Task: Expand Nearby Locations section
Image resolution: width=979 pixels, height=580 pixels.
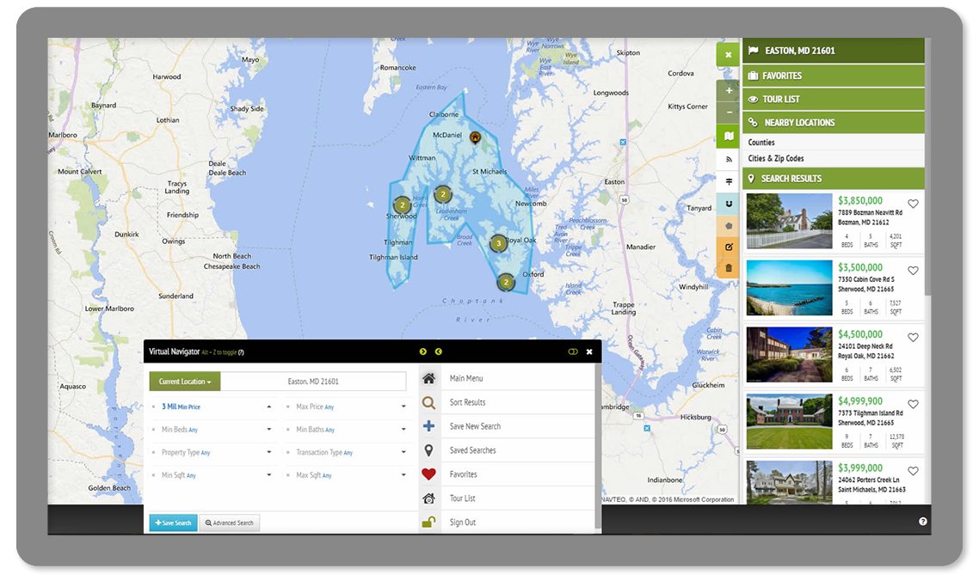Action: pyautogui.click(x=833, y=122)
